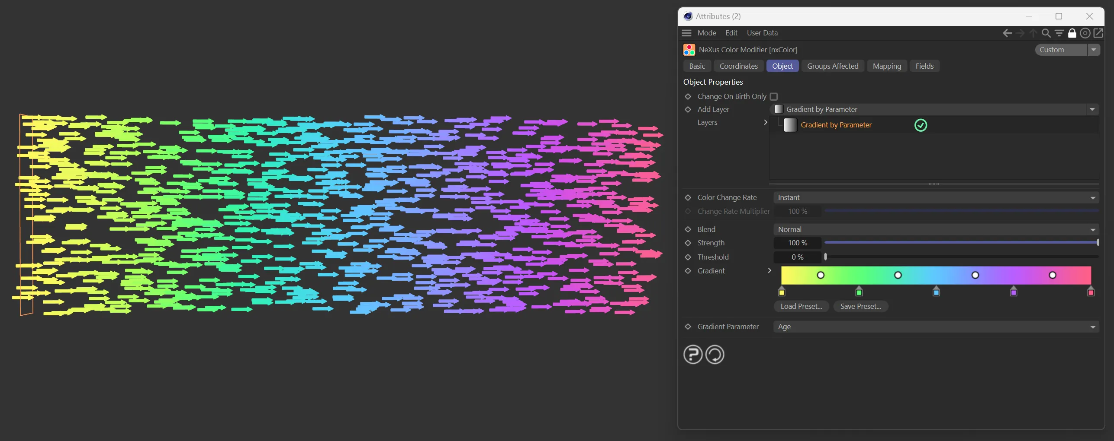Open the attribute search magnifier icon

(1046, 33)
